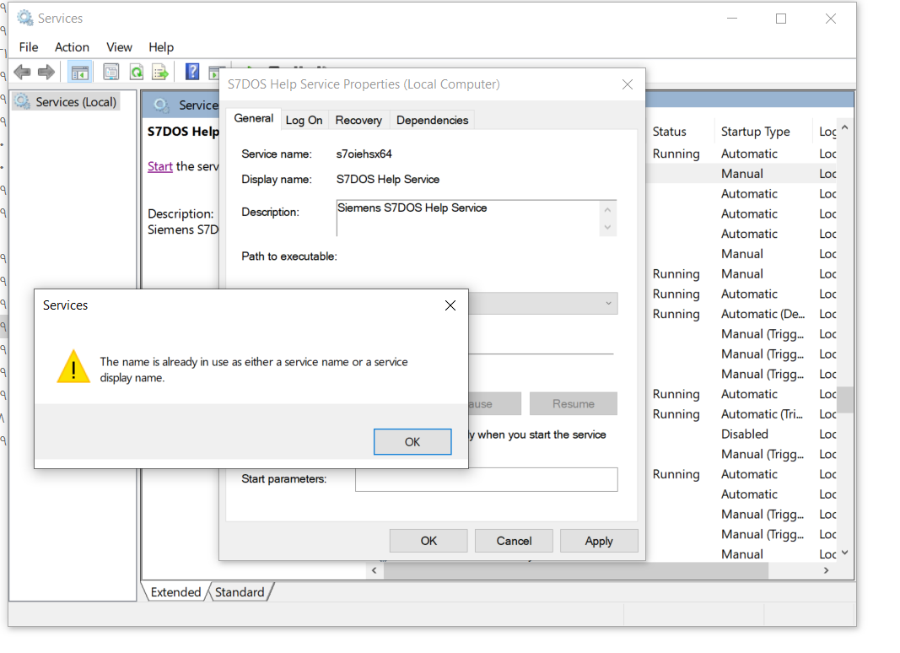Click the 'name is already in use' error message
The width and height of the screenshot is (900, 653).
click(254, 370)
